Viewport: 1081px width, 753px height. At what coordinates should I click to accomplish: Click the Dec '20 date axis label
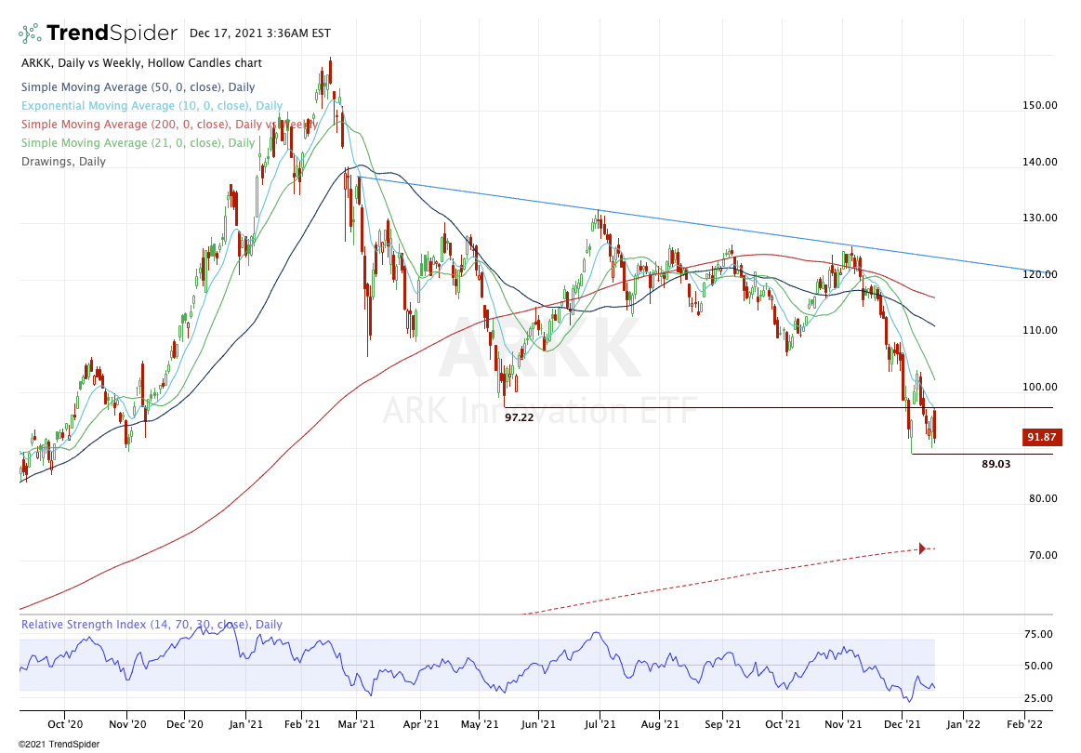coord(186,724)
